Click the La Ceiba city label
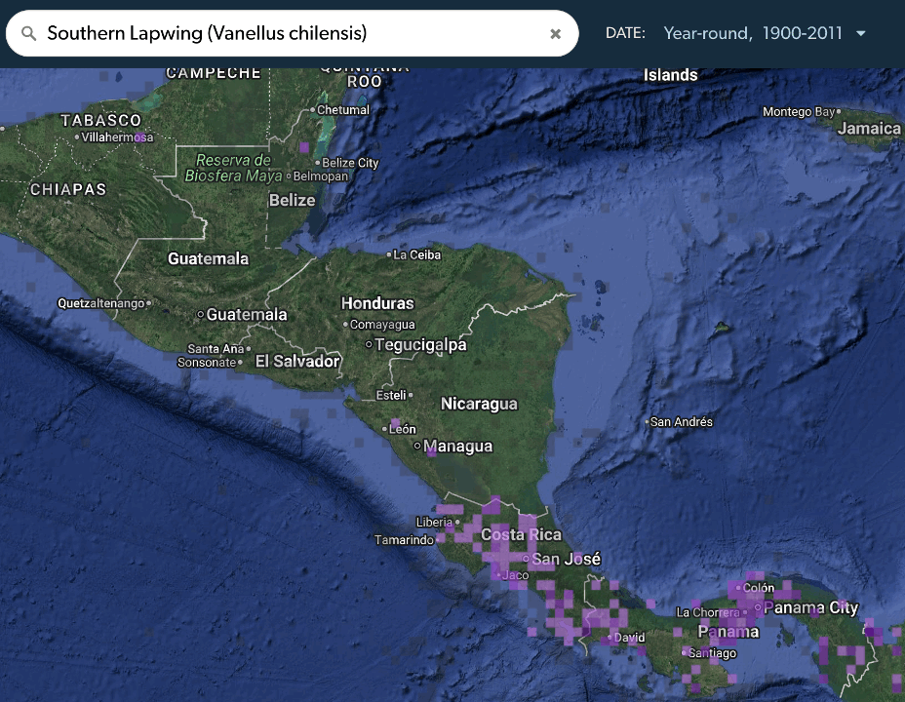905x702 pixels. pyautogui.click(x=416, y=254)
